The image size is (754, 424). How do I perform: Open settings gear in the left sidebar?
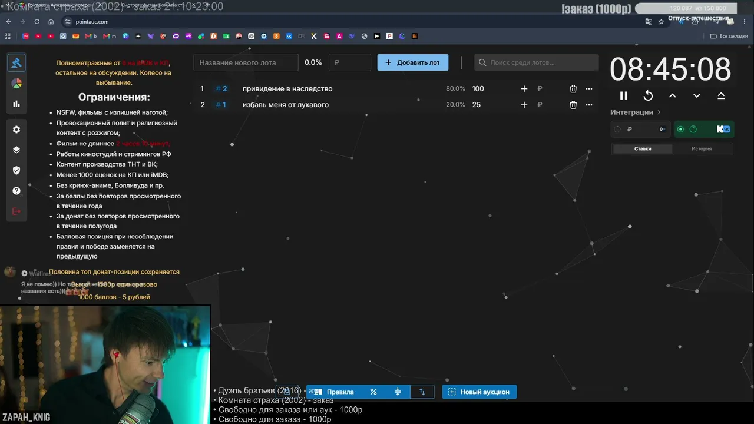pos(16,130)
